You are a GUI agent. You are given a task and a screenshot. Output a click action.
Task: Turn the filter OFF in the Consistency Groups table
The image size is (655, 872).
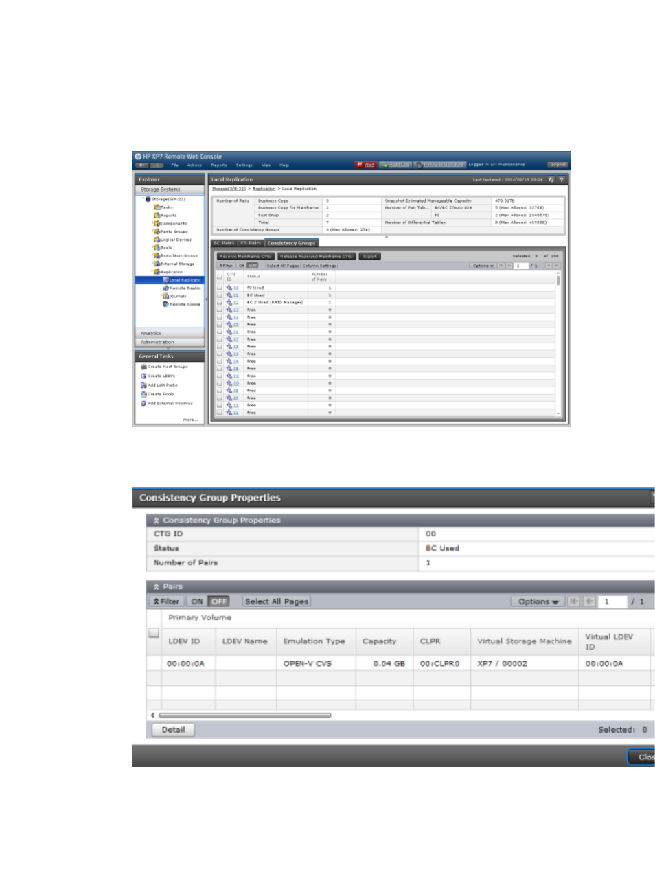[253, 266]
